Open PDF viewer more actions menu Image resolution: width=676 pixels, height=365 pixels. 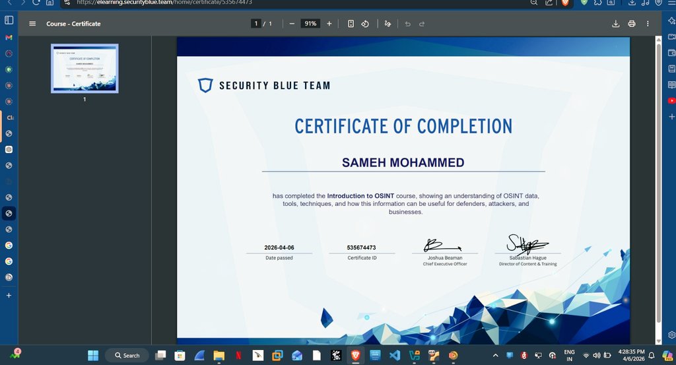(648, 24)
